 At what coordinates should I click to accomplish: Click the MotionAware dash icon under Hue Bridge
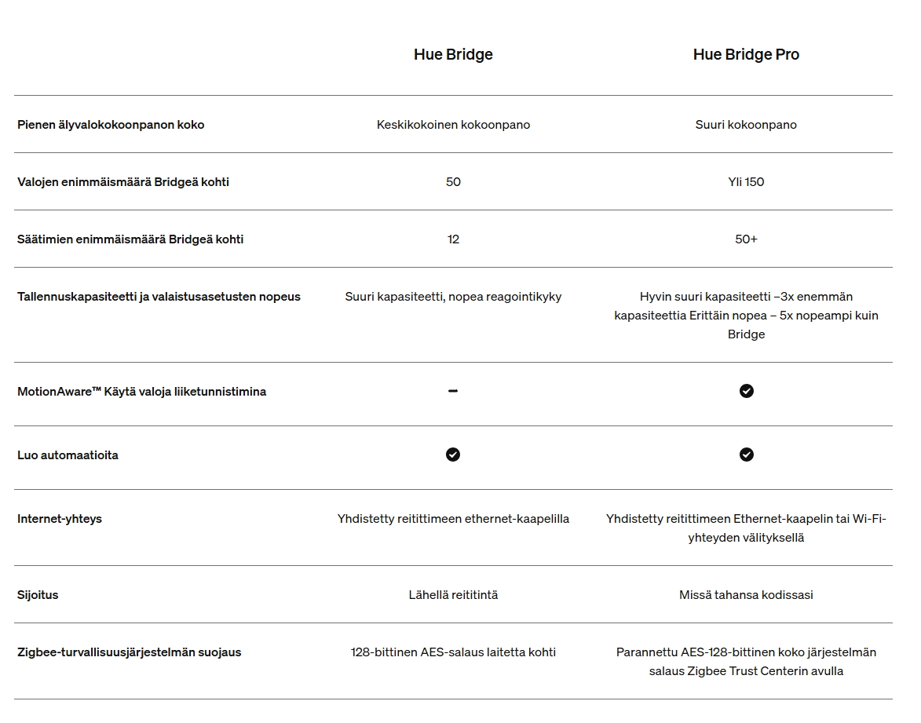[453, 391]
